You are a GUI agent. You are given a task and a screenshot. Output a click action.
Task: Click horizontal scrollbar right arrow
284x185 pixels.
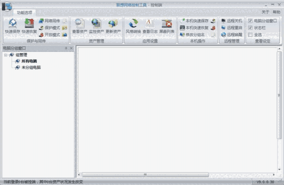click(274, 175)
